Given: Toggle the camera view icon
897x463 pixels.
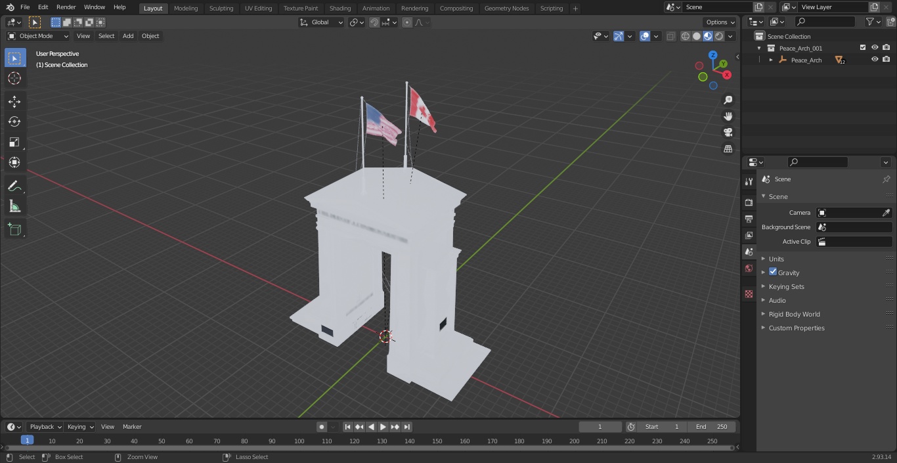Looking at the screenshot, I should point(728,132).
